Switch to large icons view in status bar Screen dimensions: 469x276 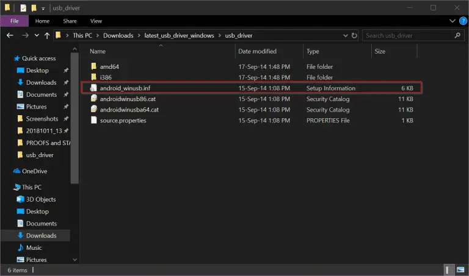[x=460, y=270]
